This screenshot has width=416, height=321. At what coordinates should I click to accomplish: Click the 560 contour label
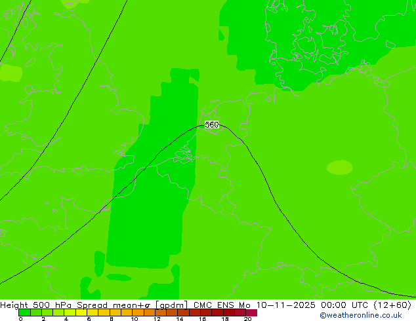pyautogui.click(x=212, y=124)
